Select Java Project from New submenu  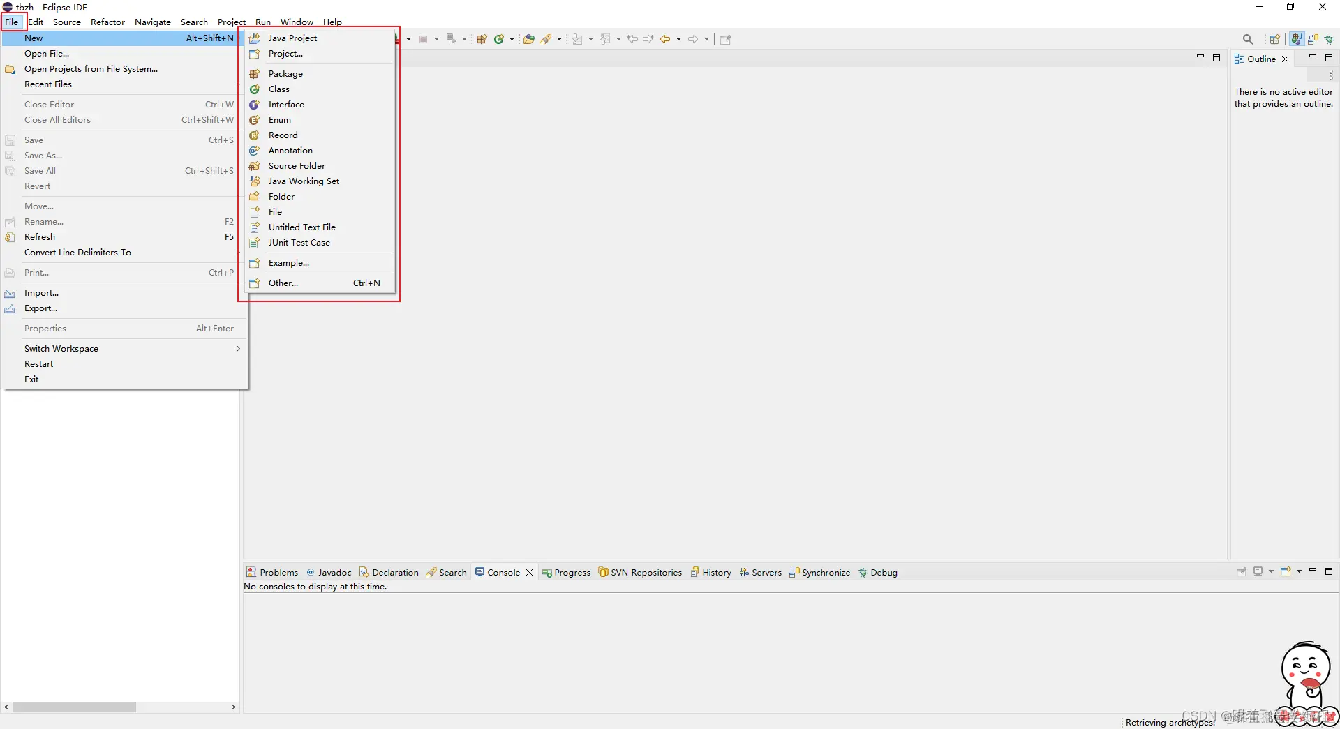coord(320,38)
